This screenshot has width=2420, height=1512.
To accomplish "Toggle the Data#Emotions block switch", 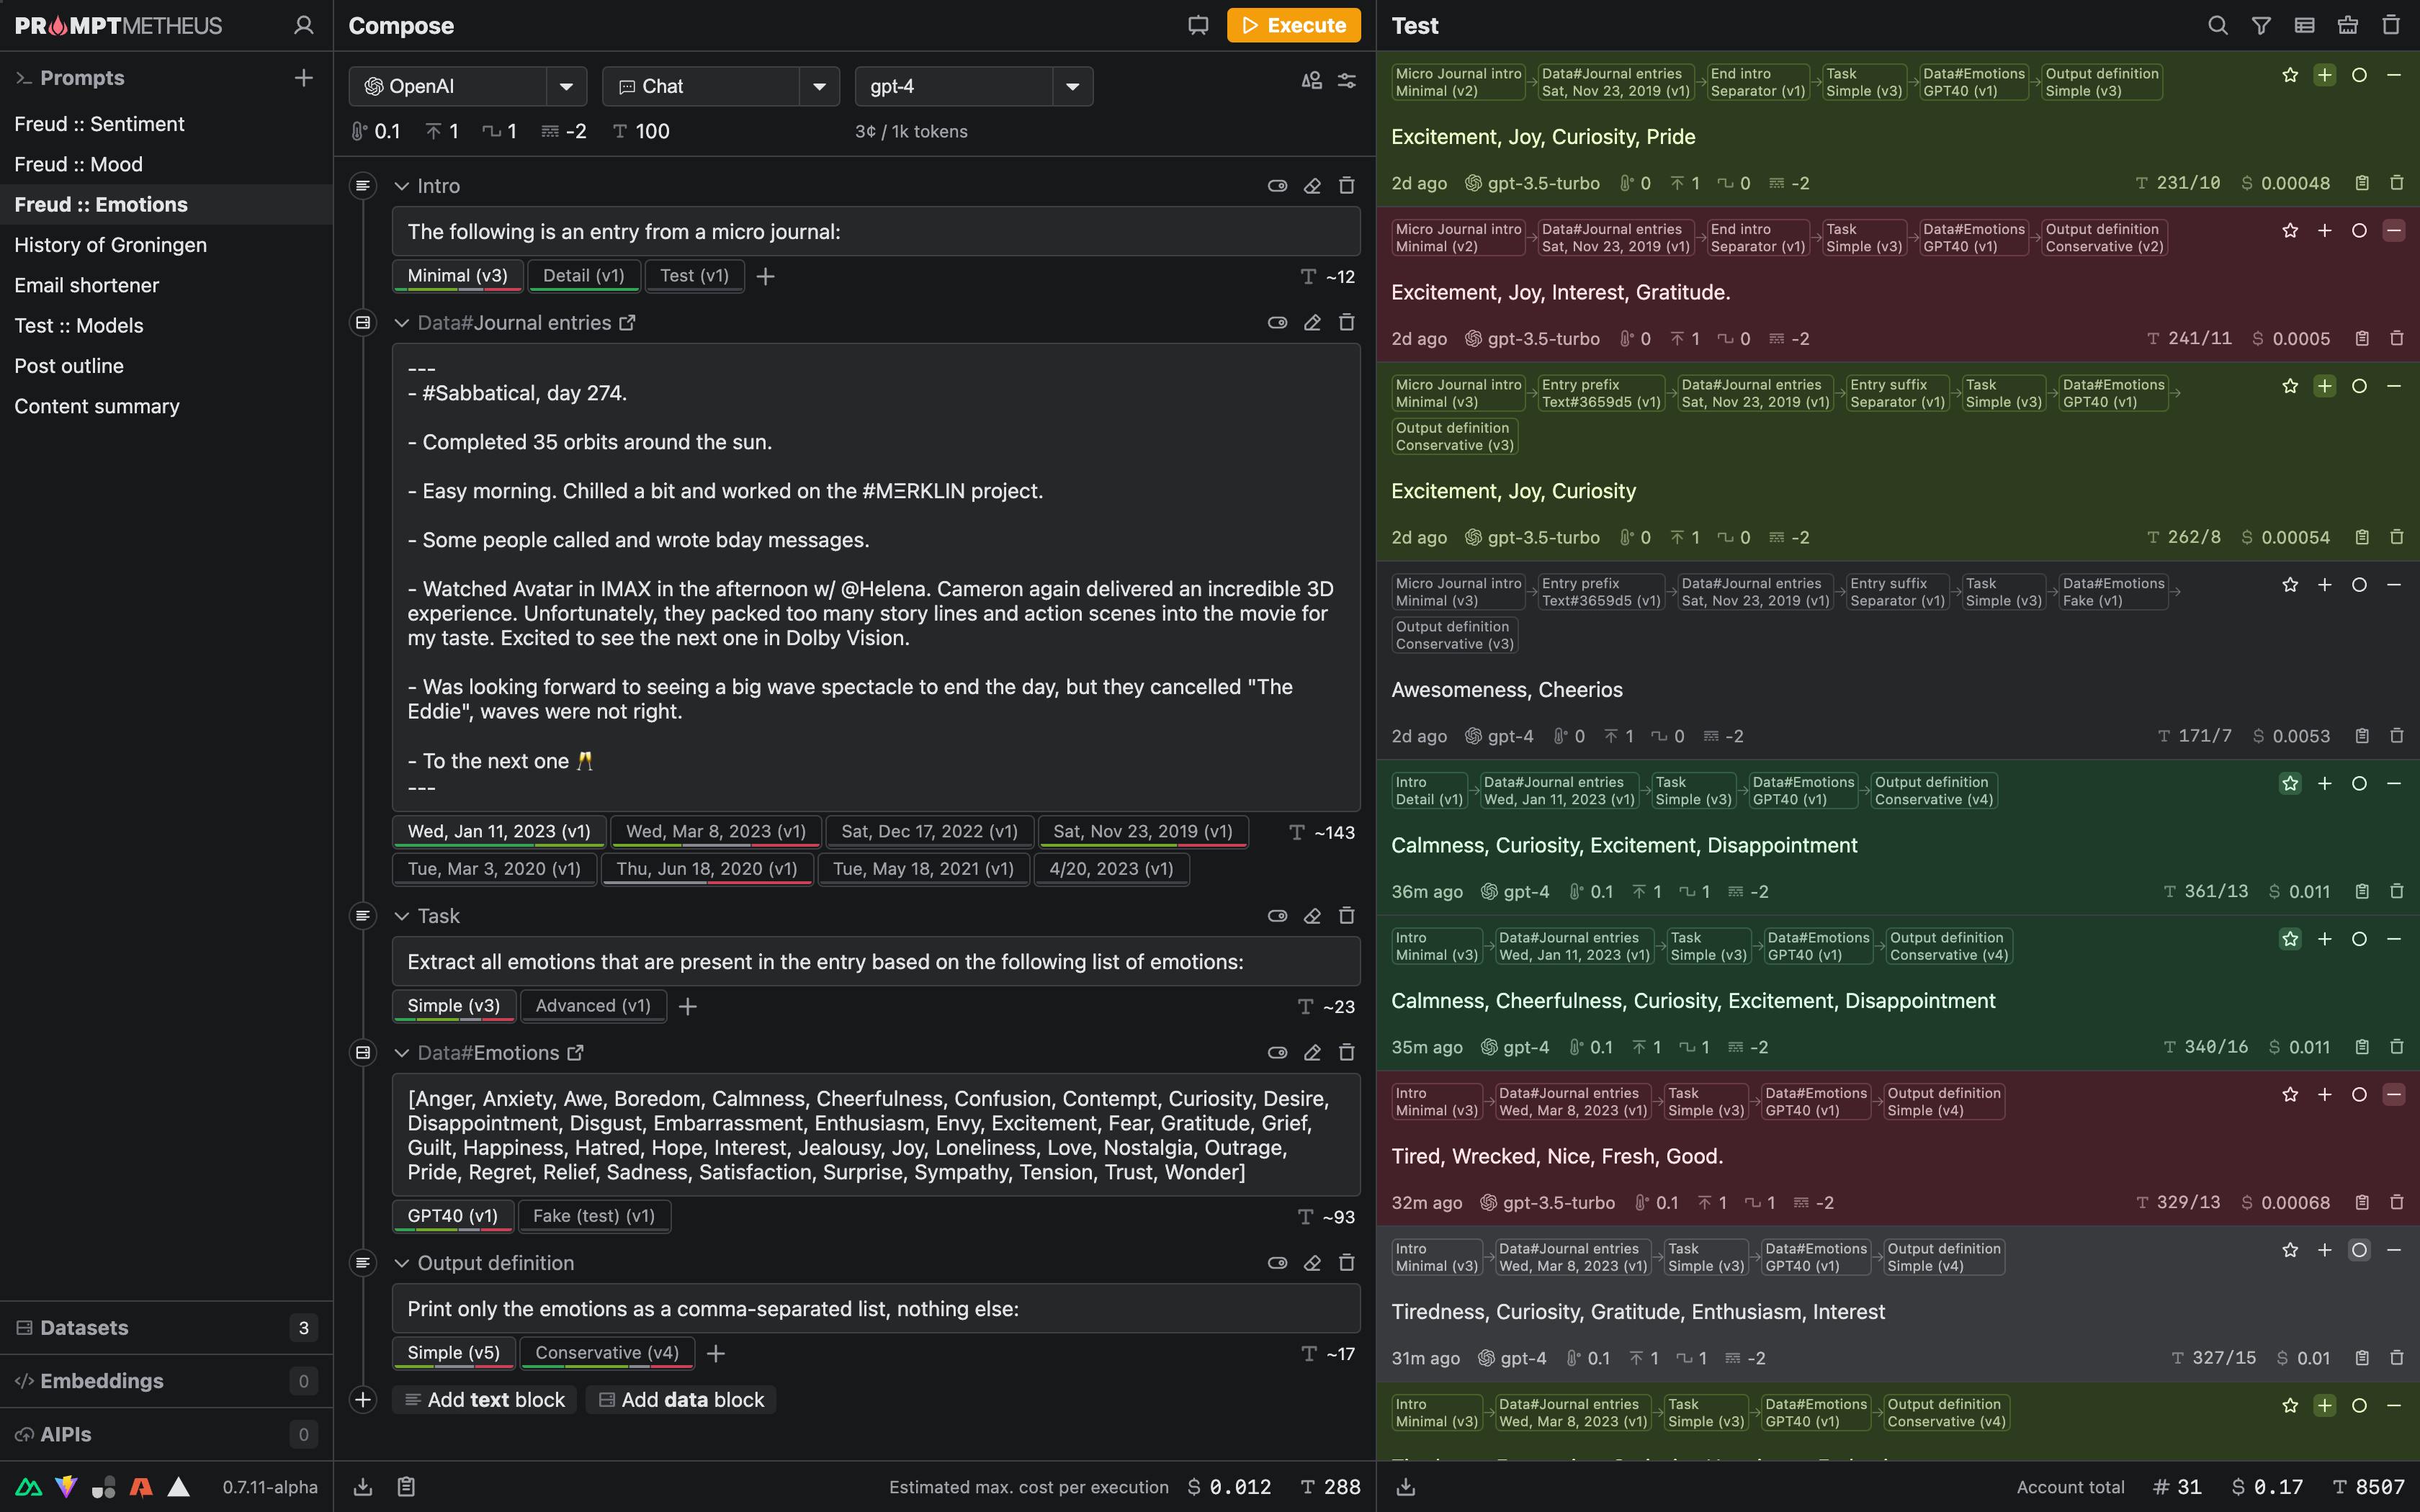I will [x=1277, y=1053].
